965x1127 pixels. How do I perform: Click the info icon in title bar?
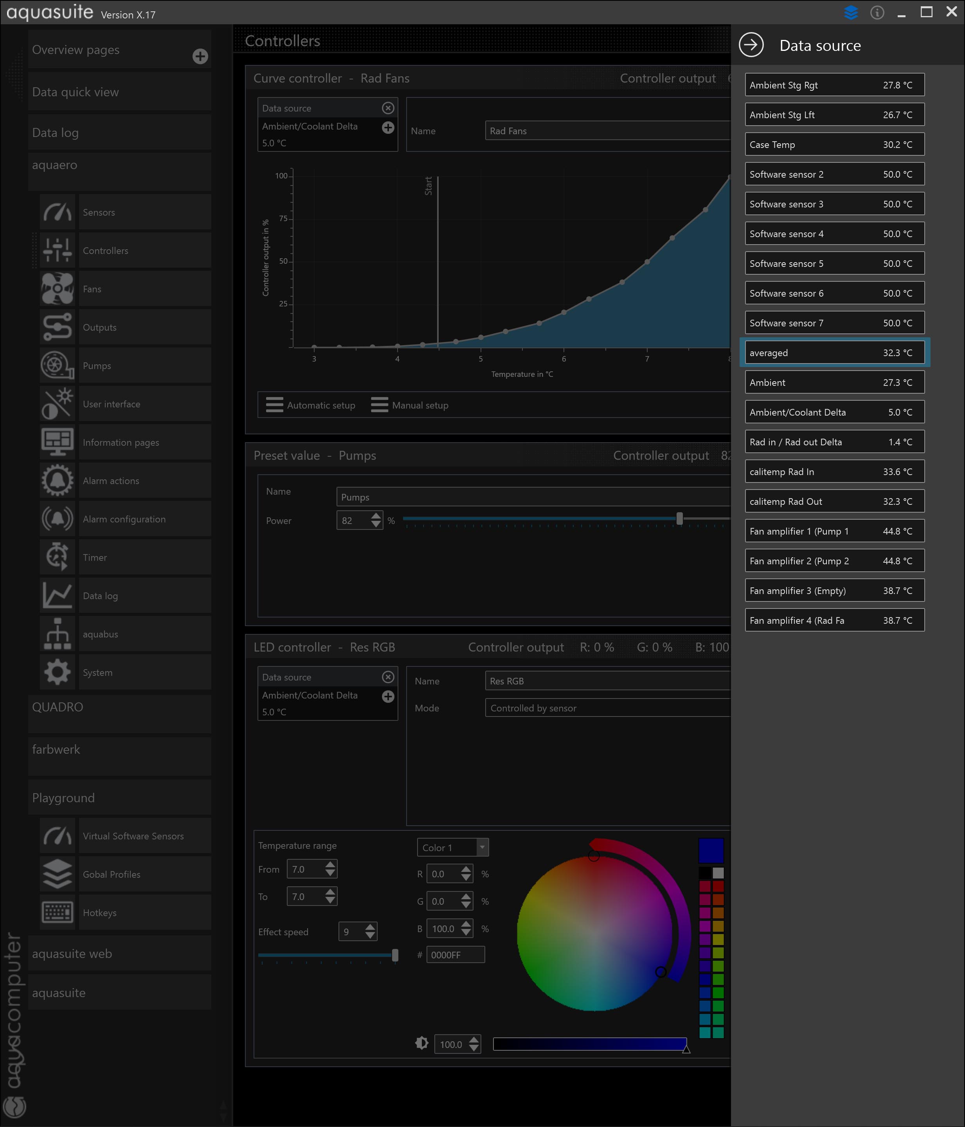point(877,12)
